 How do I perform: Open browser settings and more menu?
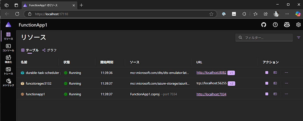[287, 14]
